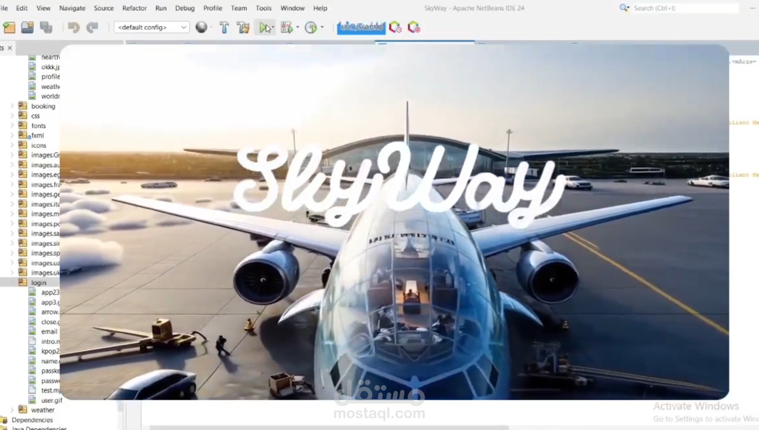Open the Run Project arrow dropdown
The image size is (759, 430).
tap(273, 27)
